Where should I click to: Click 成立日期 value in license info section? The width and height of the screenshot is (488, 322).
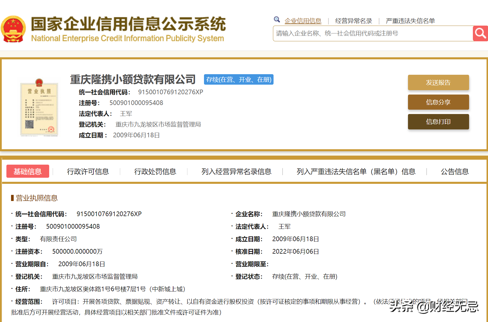pos(295,239)
